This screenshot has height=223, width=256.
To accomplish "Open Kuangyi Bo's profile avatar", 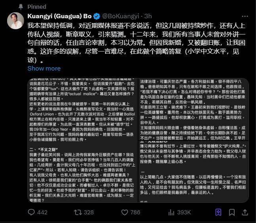I will pyautogui.click(x=15, y=21).
